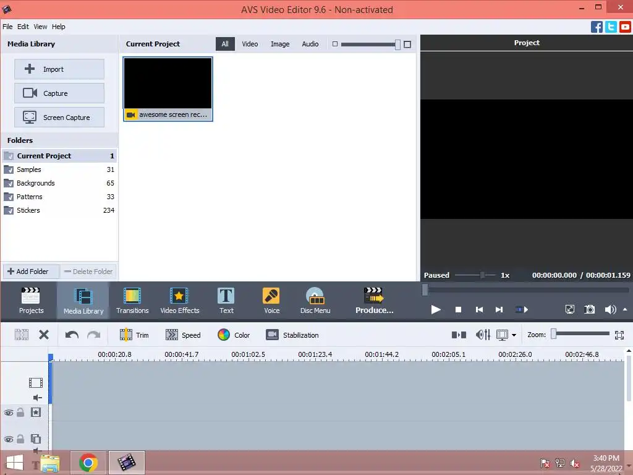Switch timeline to storyboard view icon
This screenshot has height=475, width=633.
pos(459,335)
